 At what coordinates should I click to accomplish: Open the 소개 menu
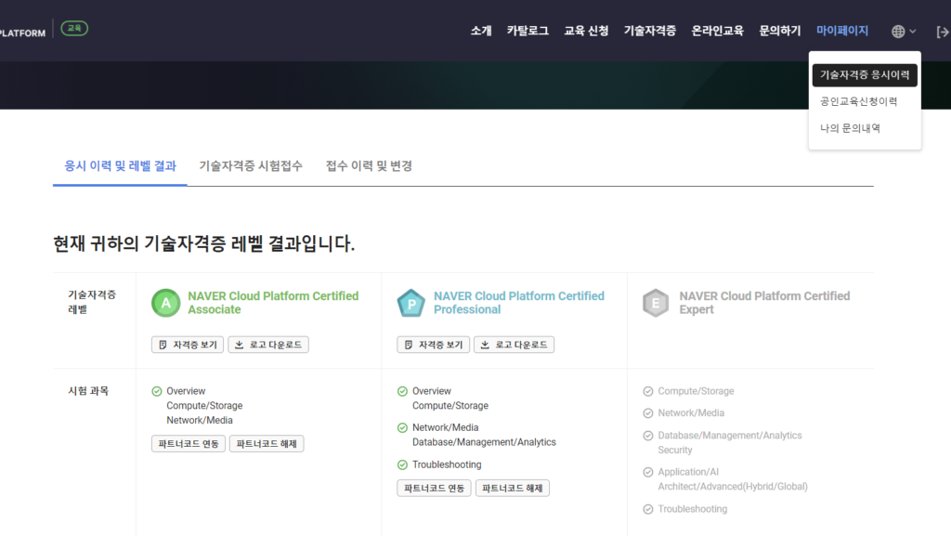(x=481, y=31)
